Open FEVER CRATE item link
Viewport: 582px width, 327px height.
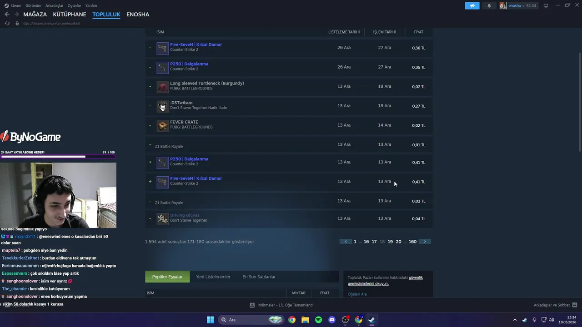184,122
